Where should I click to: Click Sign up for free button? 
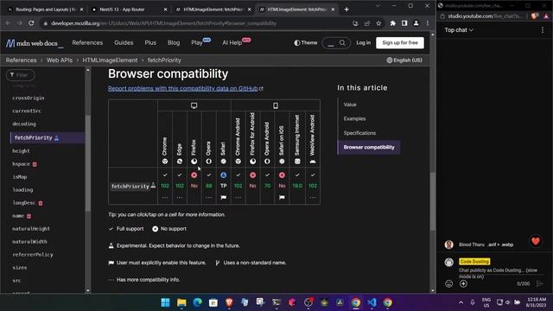[x=400, y=42]
